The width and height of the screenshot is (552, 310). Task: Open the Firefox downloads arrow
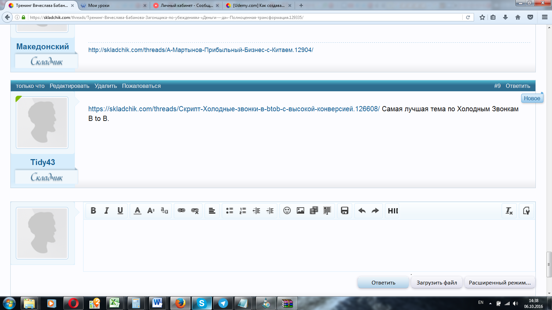[505, 17]
